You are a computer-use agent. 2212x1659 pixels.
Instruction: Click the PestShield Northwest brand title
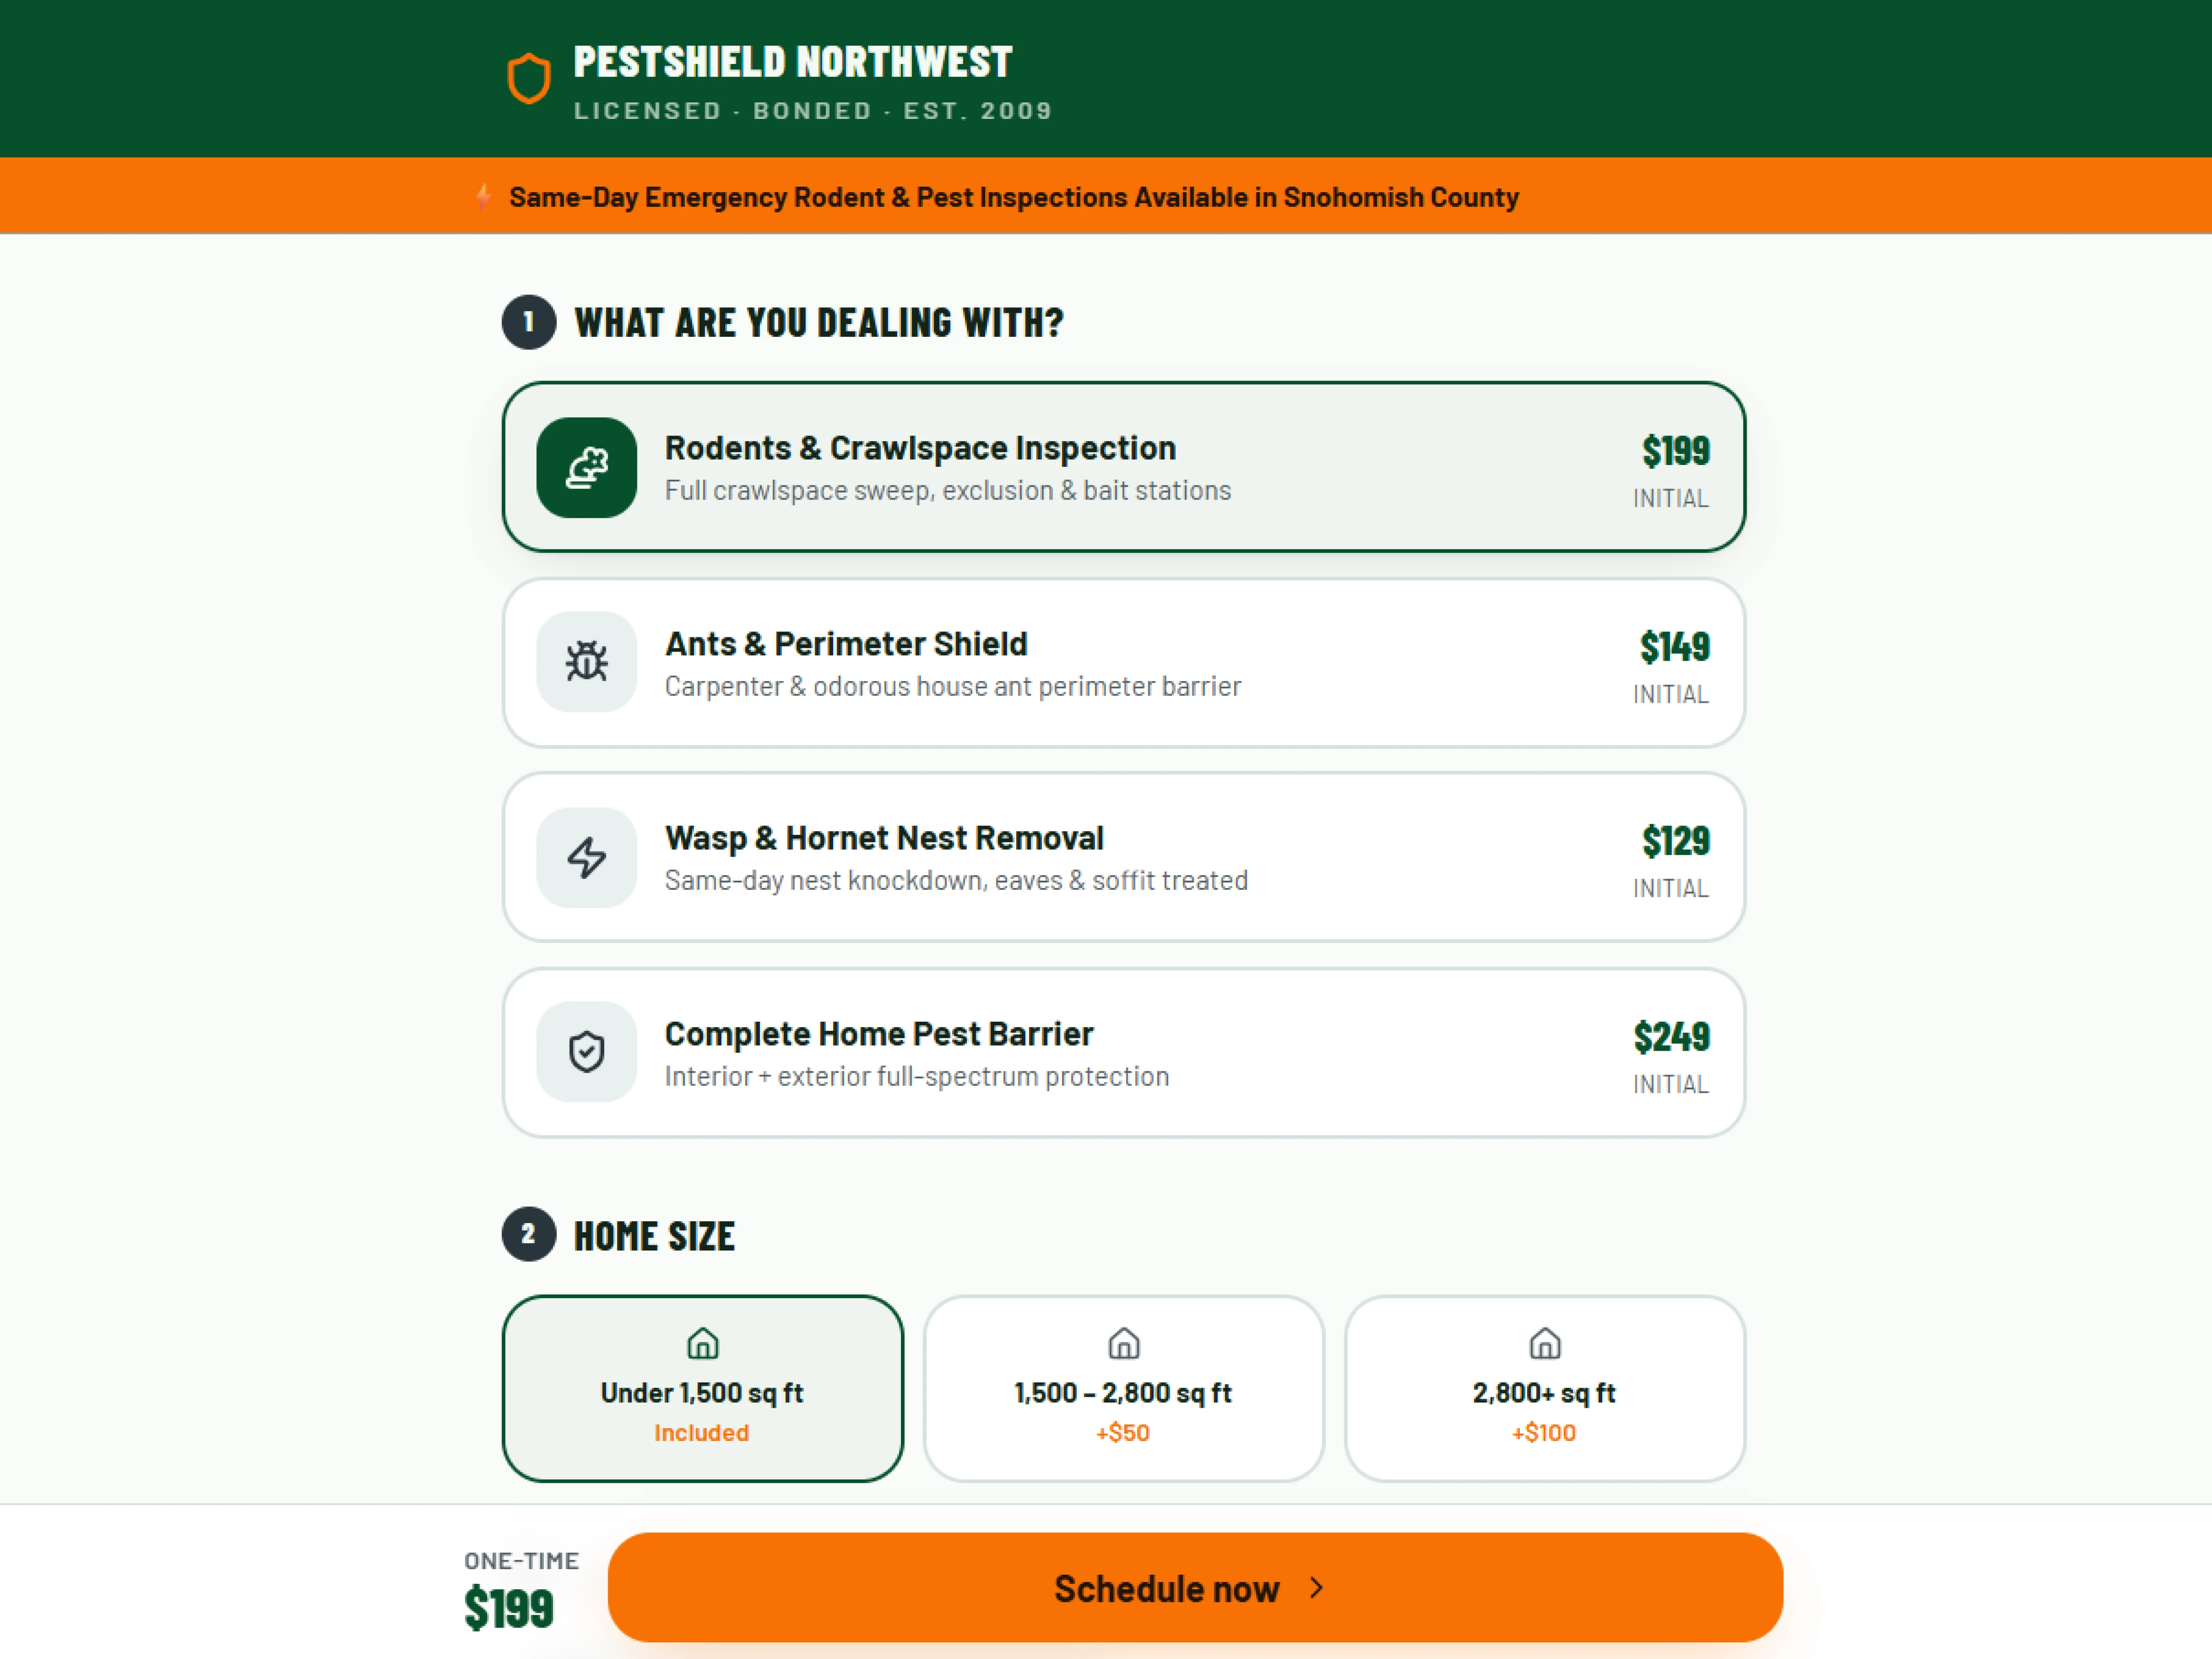793,62
